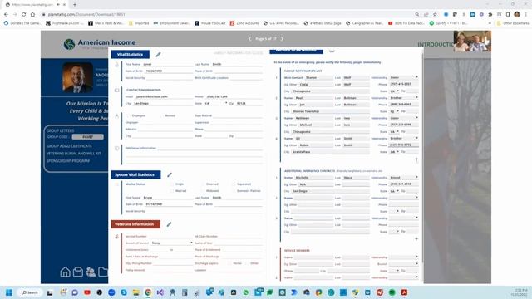Open Adobe Acrobat from the taskbar
532x299 pixels.
(x=404, y=292)
